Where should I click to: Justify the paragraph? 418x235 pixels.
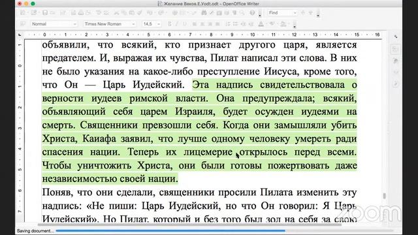click(x=217, y=24)
